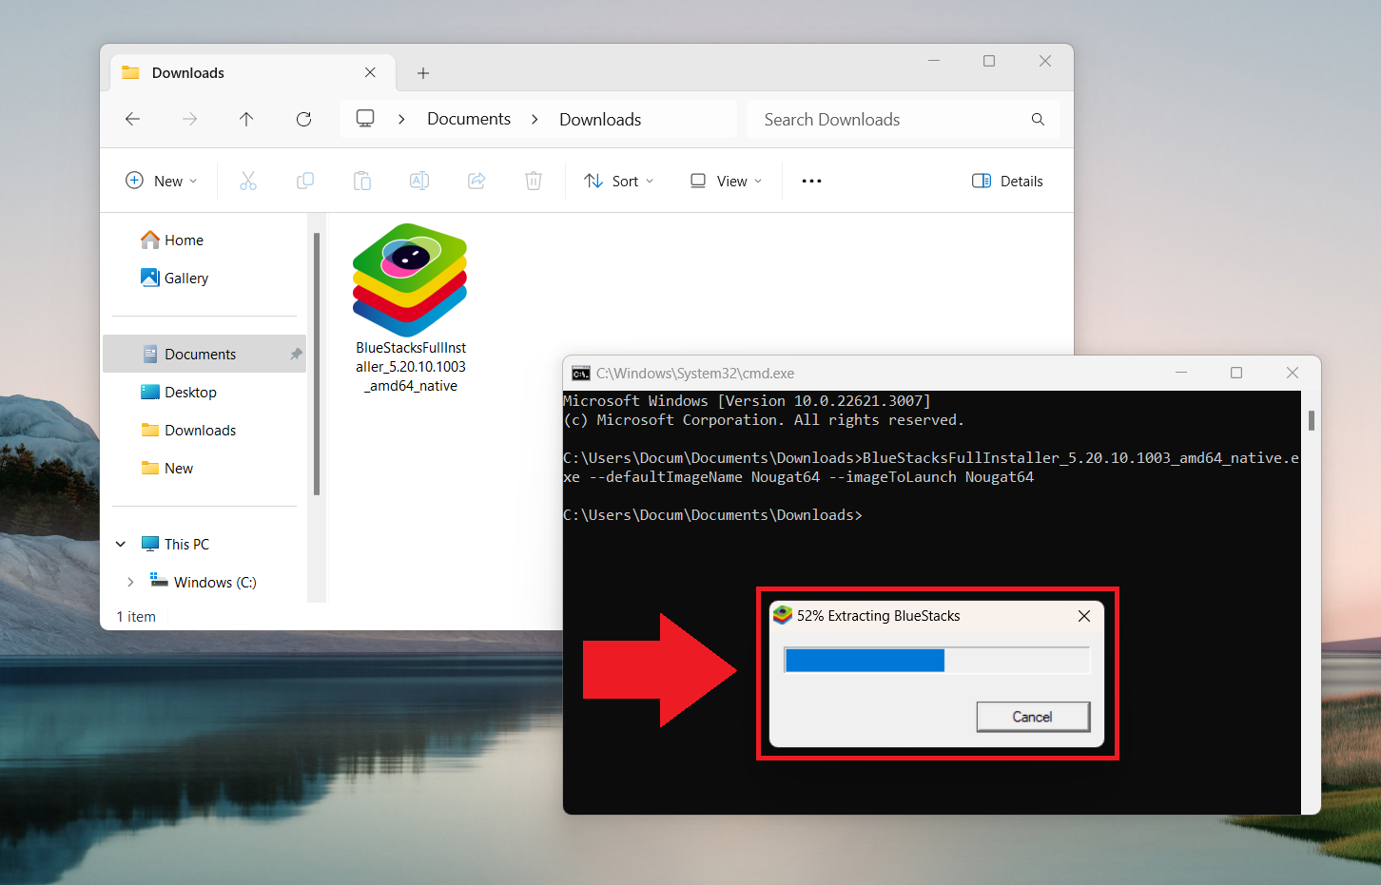Select Documents in the sidebar
The width and height of the screenshot is (1381, 885).
pos(204,354)
